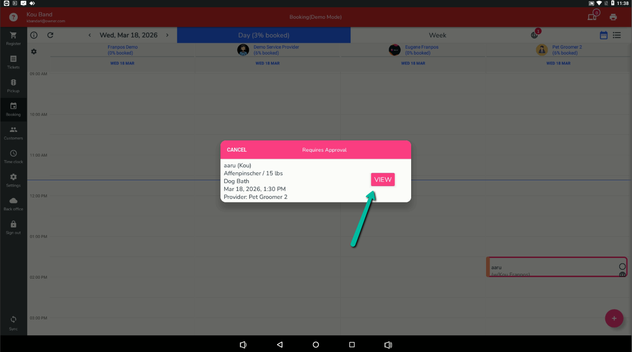Switch to the Week tab
This screenshot has height=352, width=632.
coord(437,35)
